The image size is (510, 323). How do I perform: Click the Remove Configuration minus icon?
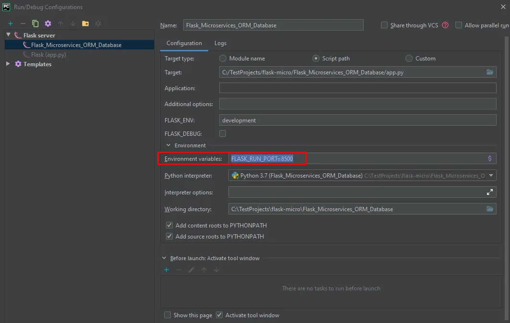(23, 24)
